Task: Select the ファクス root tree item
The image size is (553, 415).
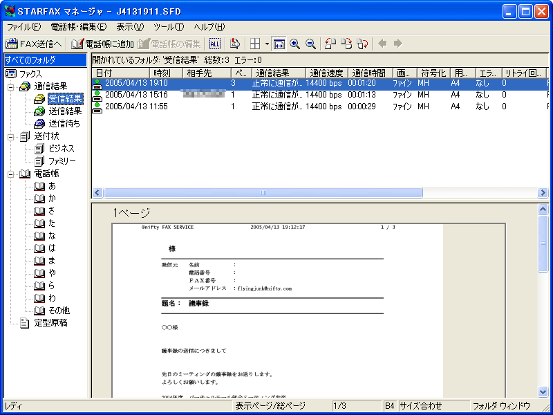Action: point(30,74)
